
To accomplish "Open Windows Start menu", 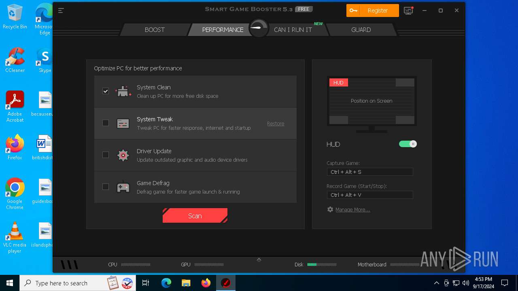I will point(10,283).
